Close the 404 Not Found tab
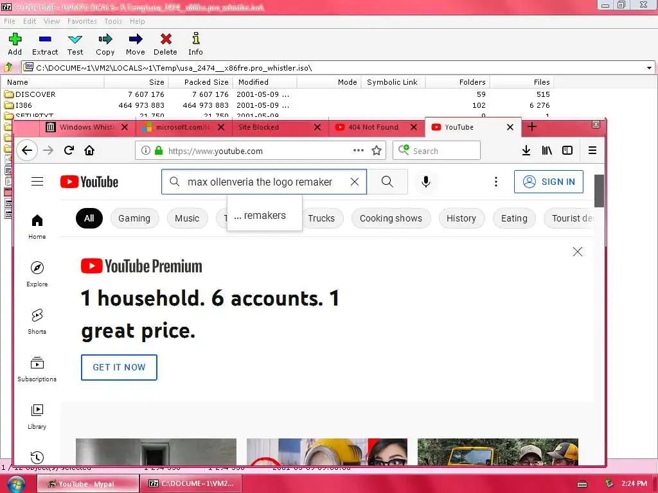The height and width of the screenshot is (493, 658). [414, 127]
